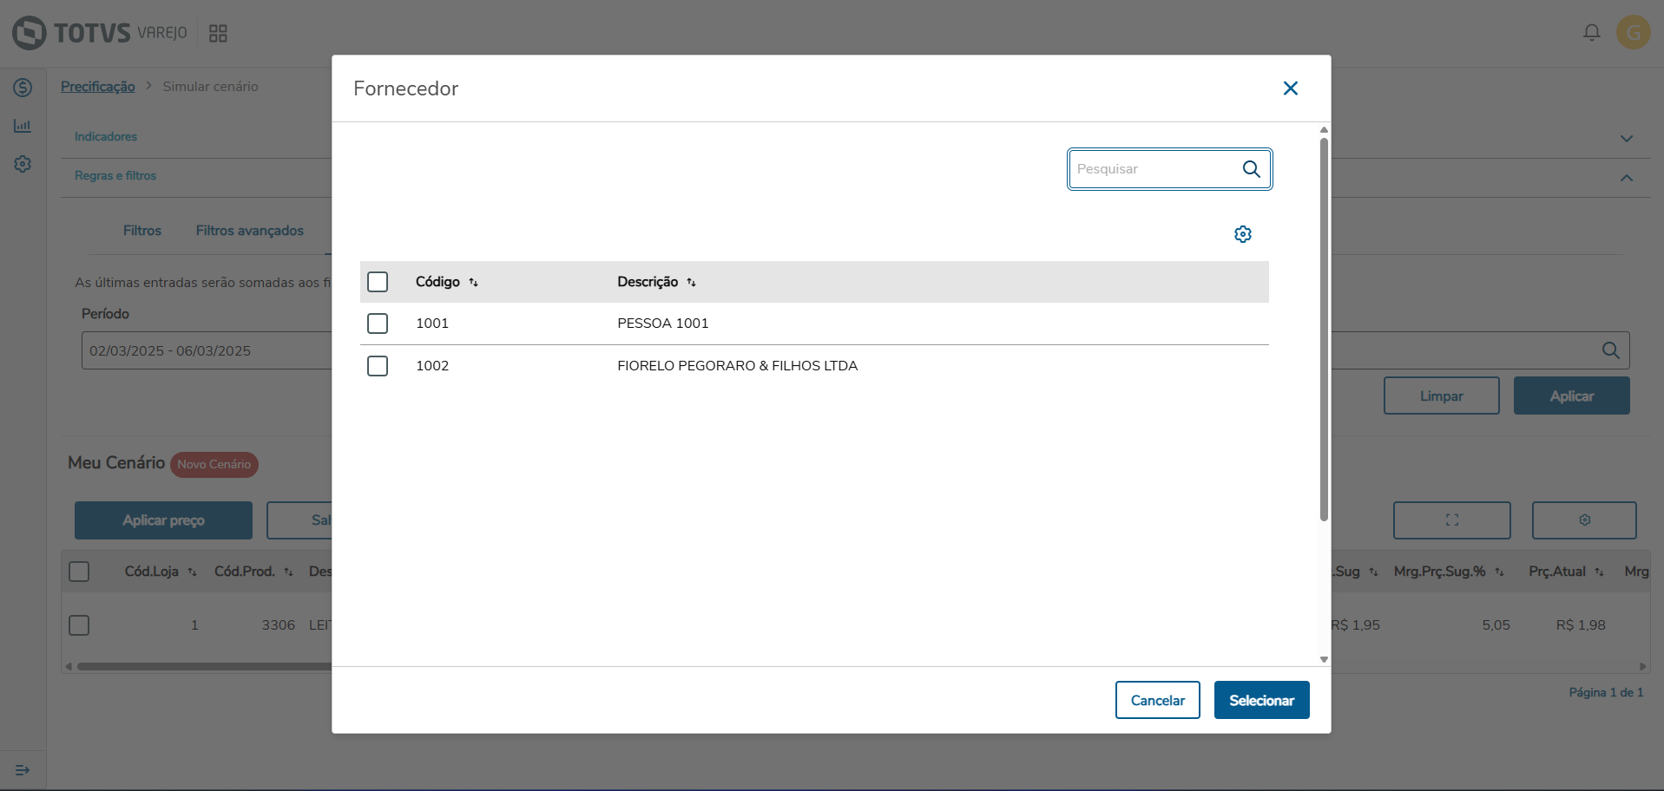1664x791 pixels.
Task: Open the table column settings gear
Action: pyautogui.click(x=1243, y=234)
